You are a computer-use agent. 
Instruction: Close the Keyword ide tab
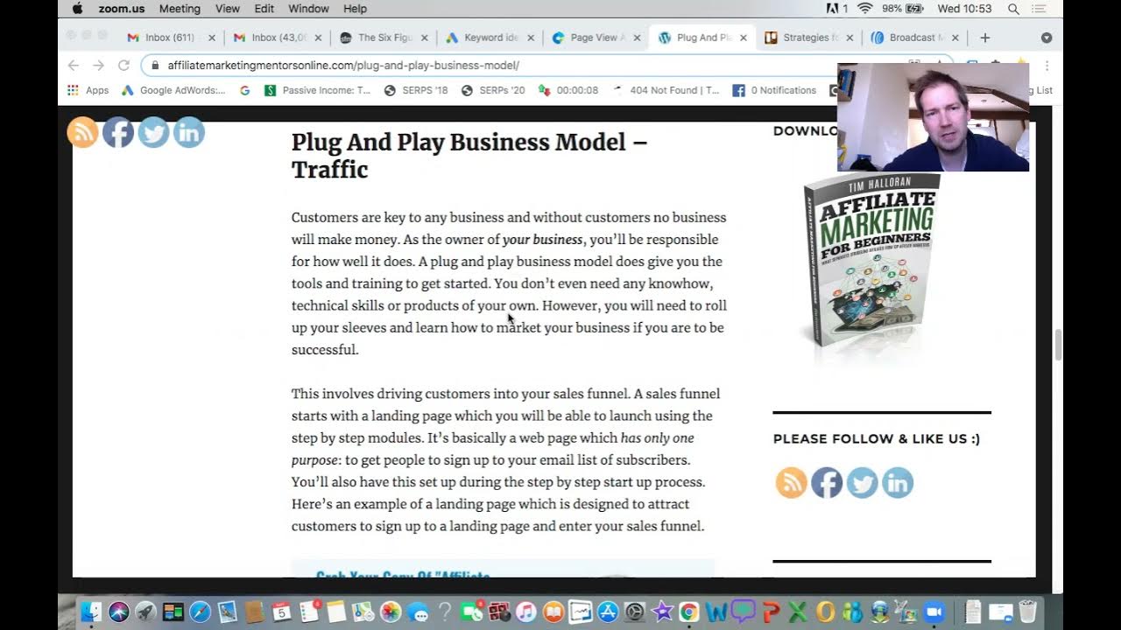531,38
